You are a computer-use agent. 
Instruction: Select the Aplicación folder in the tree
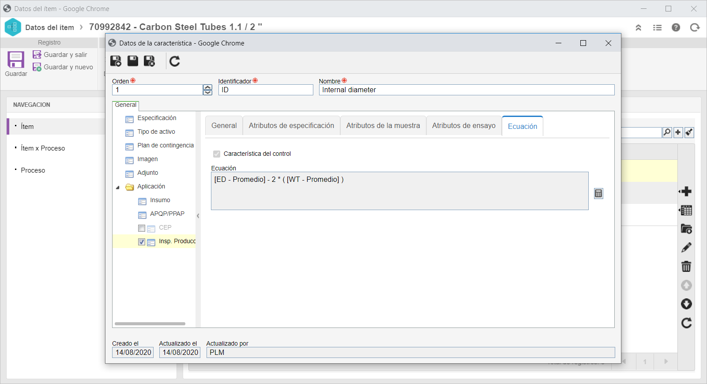pyautogui.click(x=151, y=186)
